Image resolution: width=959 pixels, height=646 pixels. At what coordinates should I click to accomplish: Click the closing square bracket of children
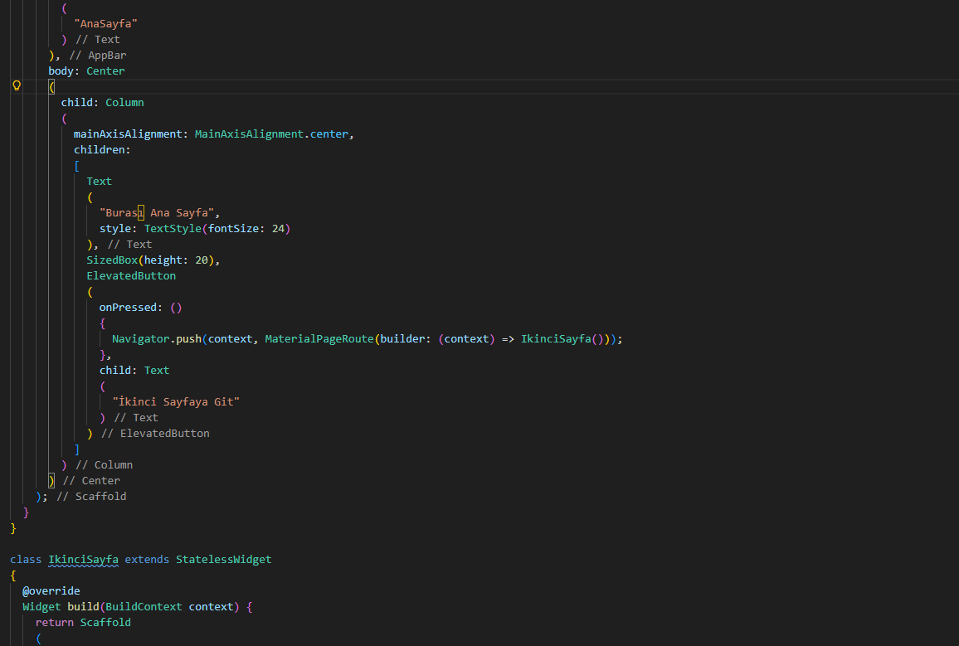click(77, 449)
